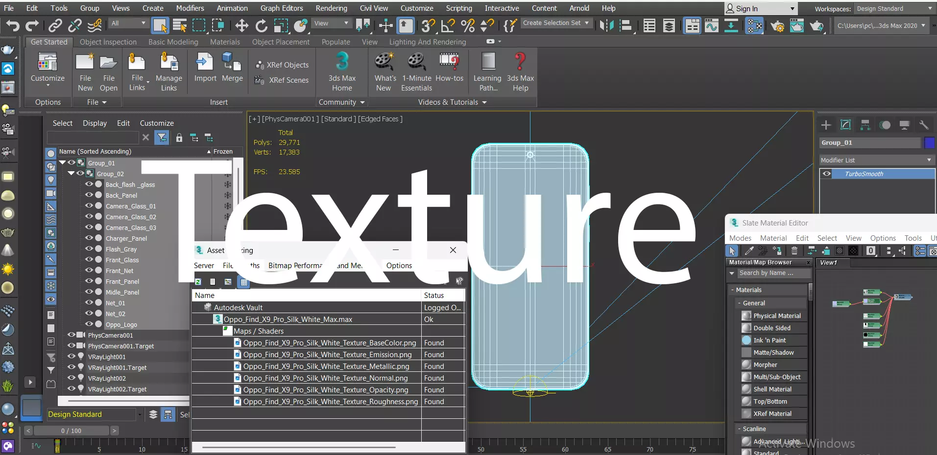The image size is (937, 455).
Task: Click the [Edged Faces] viewport label
Action: pyautogui.click(x=380, y=119)
